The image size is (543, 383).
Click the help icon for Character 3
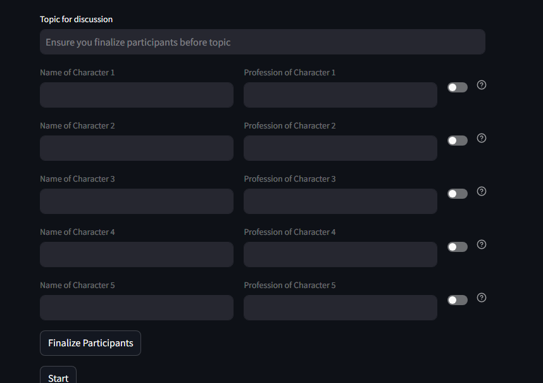[x=482, y=191]
